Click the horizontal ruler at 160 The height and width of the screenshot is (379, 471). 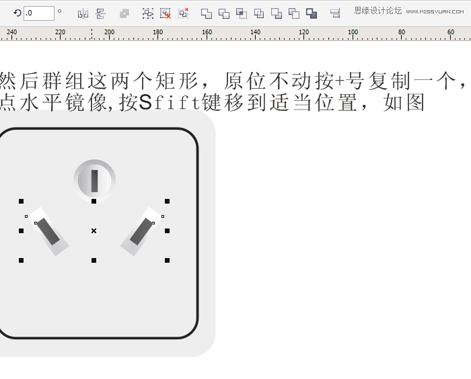click(x=207, y=34)
